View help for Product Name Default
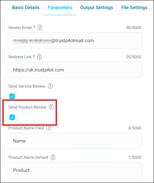154x183 pixels. click(53, 157)
